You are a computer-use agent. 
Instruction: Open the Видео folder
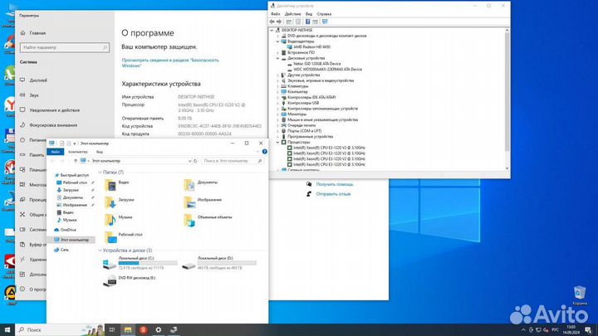click(x=117, y=185)
